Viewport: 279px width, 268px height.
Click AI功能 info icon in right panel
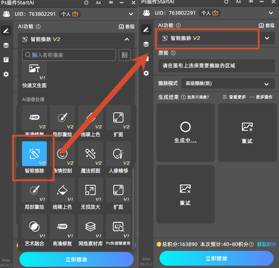[x=178, y=26]
